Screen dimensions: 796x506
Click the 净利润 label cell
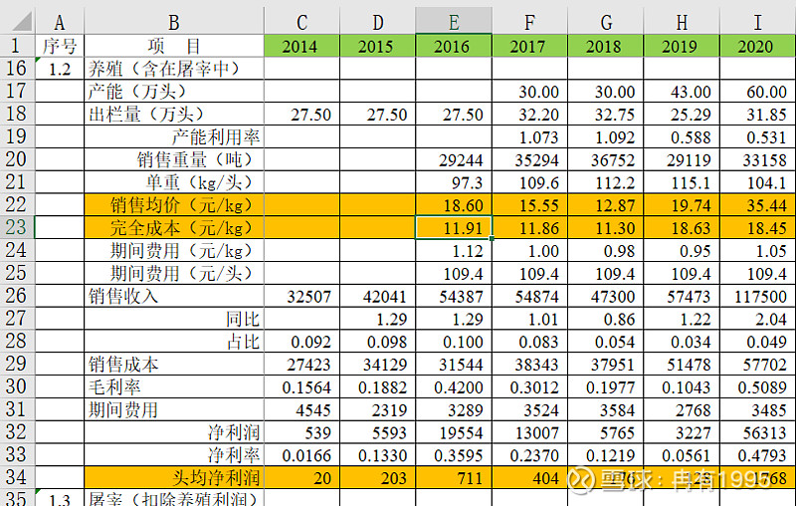(174, 432)
